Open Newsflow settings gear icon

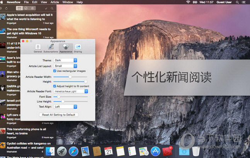coord(1,8)
